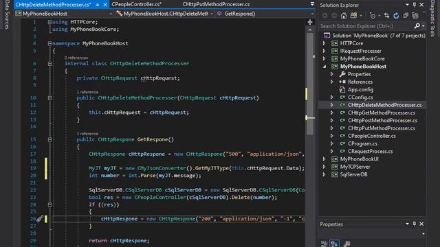This screenshot has width=440, height=247.
Task: Collapse All in Solution Explorer
Action: pyautogui.click(x=406, y=16)
